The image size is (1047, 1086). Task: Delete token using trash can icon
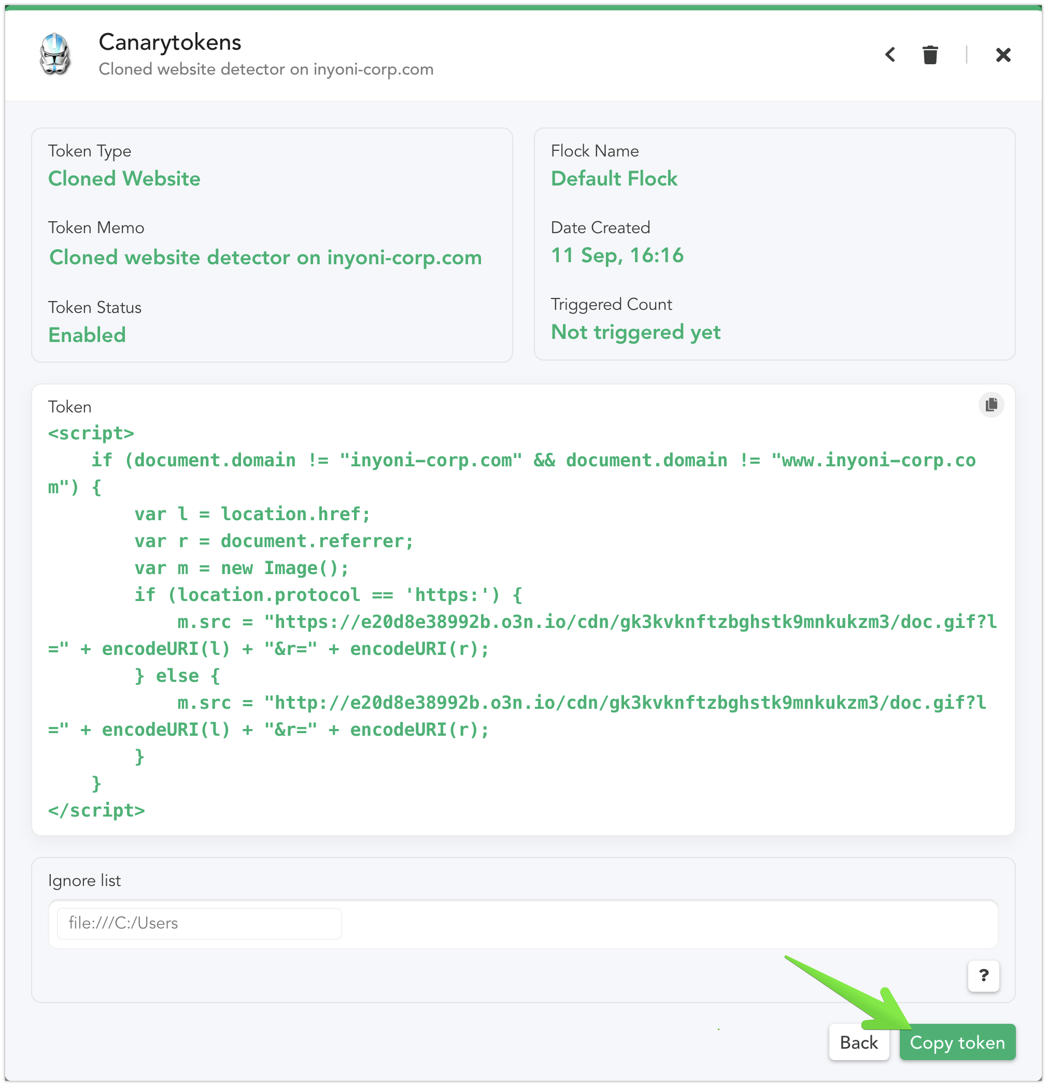930,55
